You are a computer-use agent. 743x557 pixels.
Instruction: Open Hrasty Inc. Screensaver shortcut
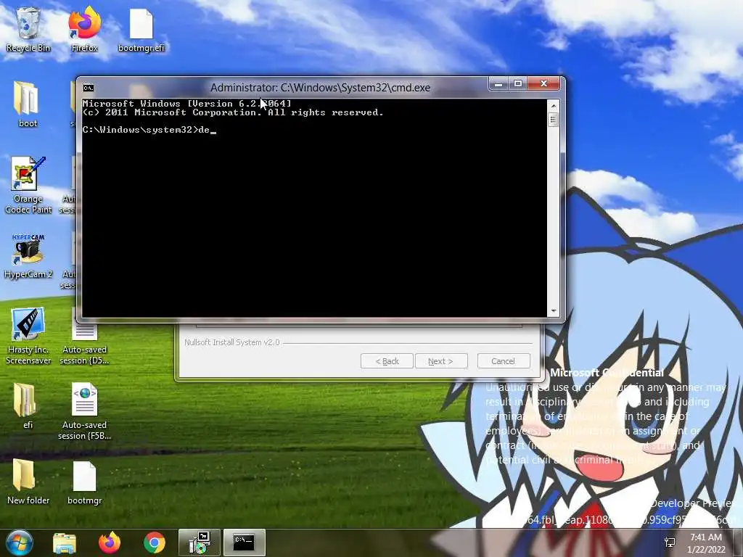tap(28, 335)
